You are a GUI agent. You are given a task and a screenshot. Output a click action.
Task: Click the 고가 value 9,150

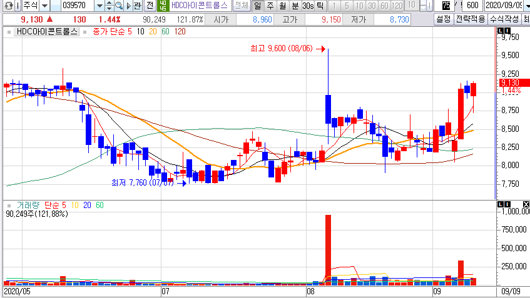331,19
